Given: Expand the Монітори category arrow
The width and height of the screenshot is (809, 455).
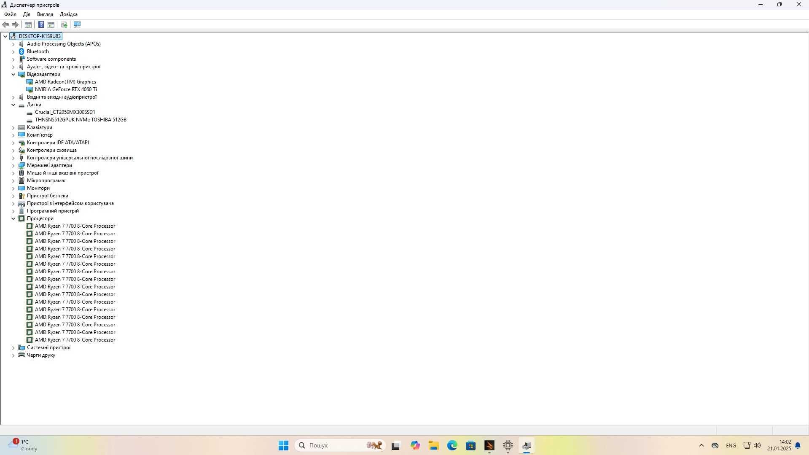Looking at the screenshot, I should tap(13, 188).
